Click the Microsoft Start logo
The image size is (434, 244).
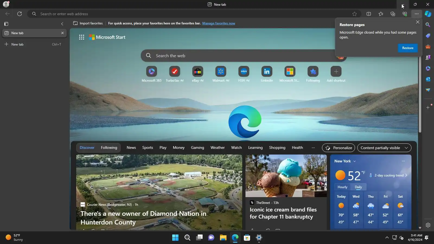[107, 37]
